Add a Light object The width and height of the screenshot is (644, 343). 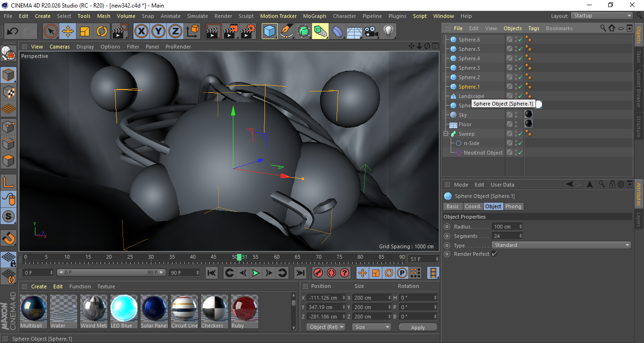tap(388, 32)
